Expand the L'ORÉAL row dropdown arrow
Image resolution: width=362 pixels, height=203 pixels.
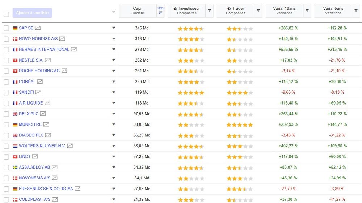tap(114, 81)
